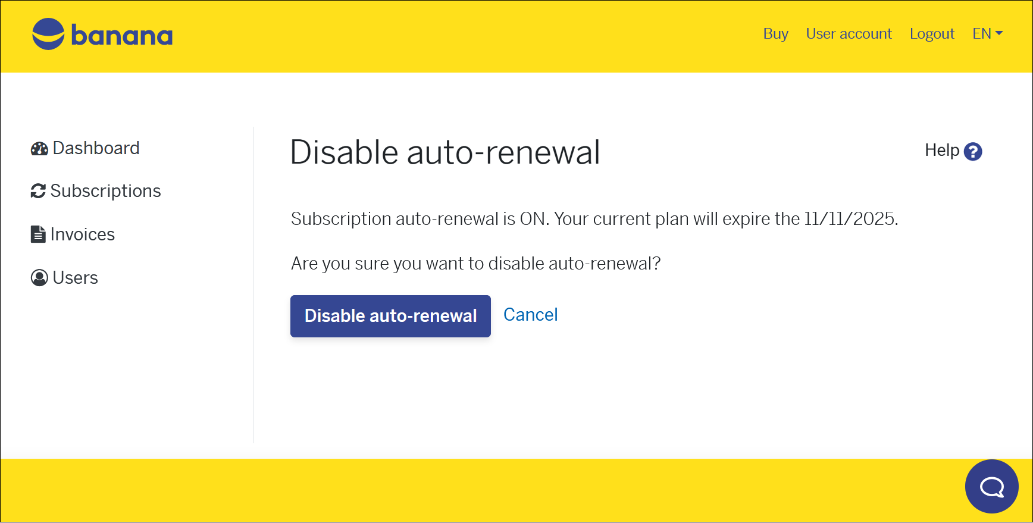The width and height of the screenshot is (1033, 523).
Task: Click the banana wordmark text
Action: click(x=122, y=36)
